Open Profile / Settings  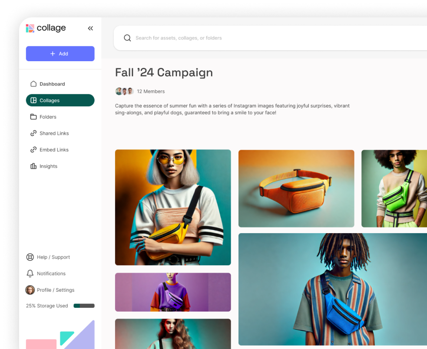pyautogui.click(x=56, y=290)
